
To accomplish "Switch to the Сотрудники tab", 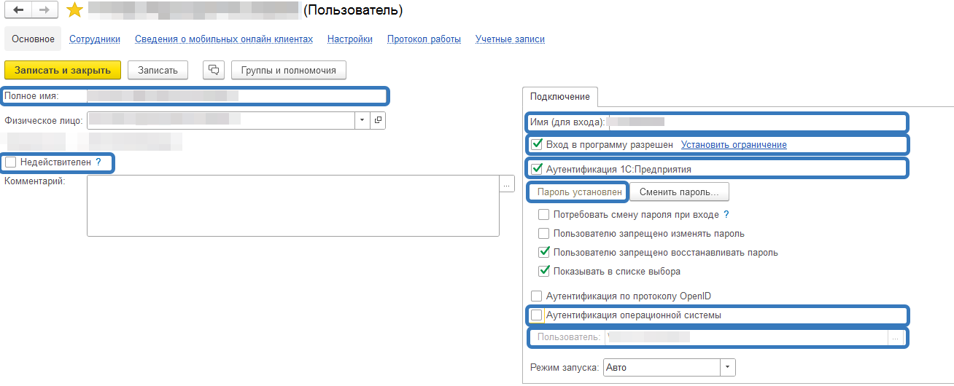I will (x=95, y=39).
